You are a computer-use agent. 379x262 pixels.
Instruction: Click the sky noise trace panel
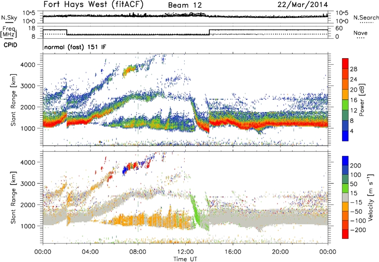(185, 17)
